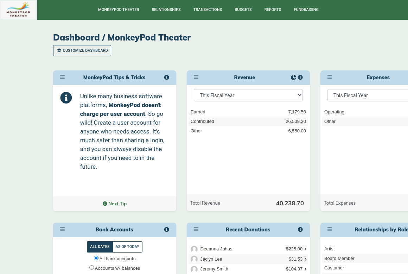Expand Jeremy Smith donation chevron
This screenshot has height=274, width=408.
[306, 269]
